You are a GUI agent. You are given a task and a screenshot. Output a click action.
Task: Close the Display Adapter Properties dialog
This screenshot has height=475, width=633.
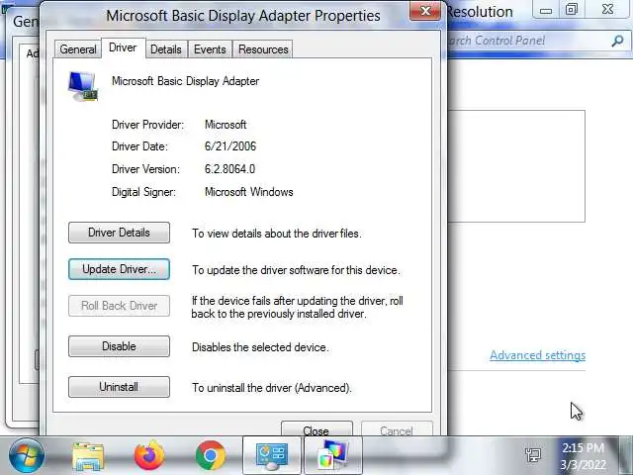click(x=425, y=11)
